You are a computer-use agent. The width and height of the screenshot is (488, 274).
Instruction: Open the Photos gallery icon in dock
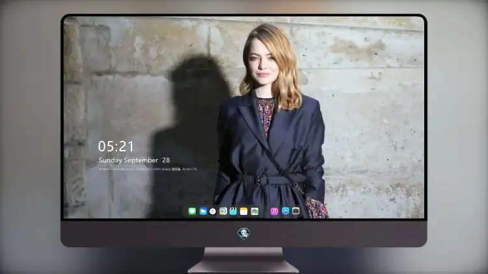pos(254,212)
